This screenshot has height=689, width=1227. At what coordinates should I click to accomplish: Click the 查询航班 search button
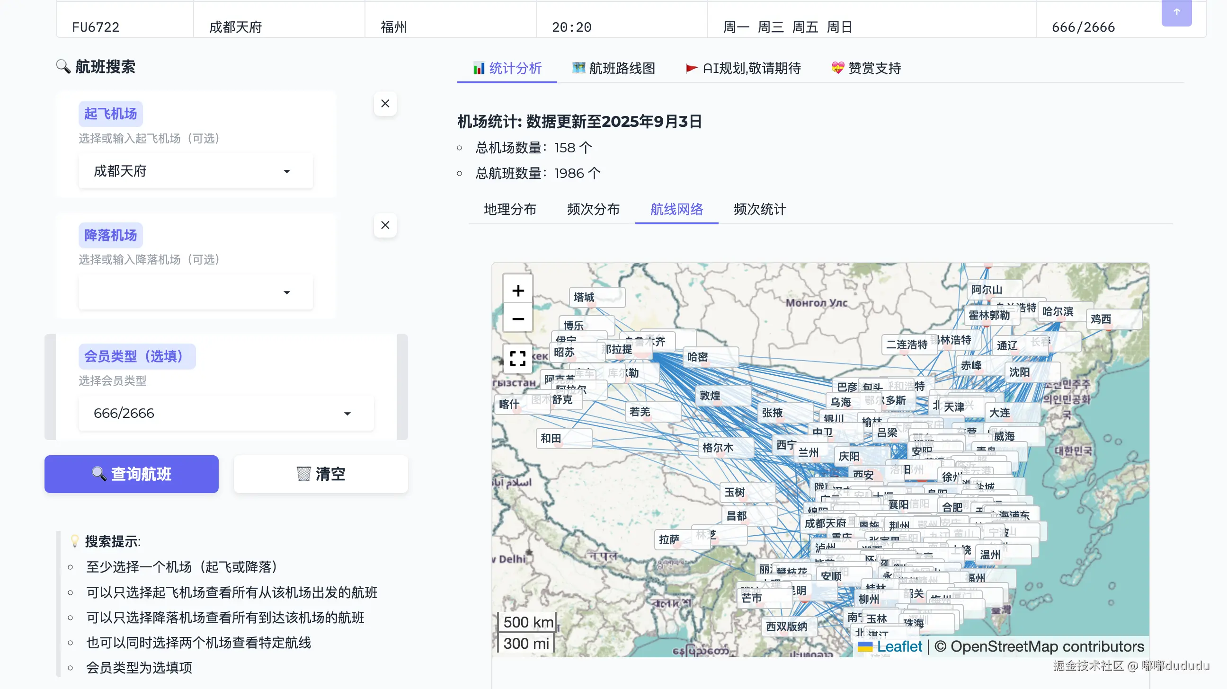point(132,474)
